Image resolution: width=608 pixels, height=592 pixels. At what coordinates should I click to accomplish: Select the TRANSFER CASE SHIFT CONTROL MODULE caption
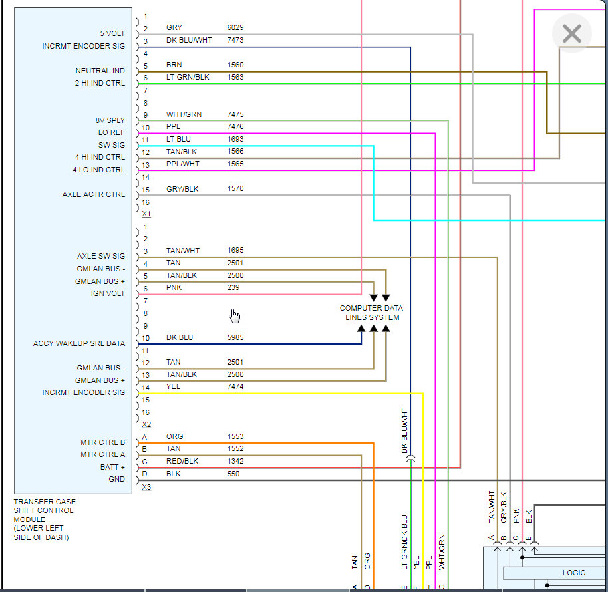pyautogui.click(x=45, y=519)
